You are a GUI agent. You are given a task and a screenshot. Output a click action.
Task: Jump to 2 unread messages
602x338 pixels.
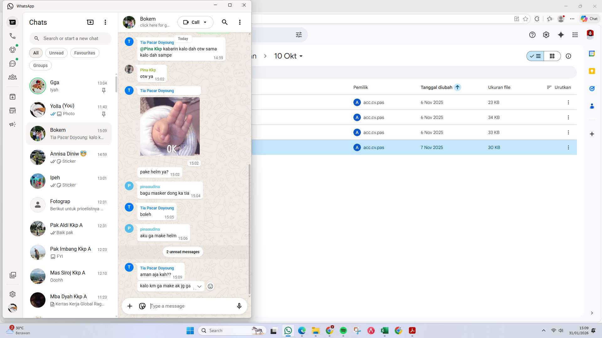click(182, 252)
